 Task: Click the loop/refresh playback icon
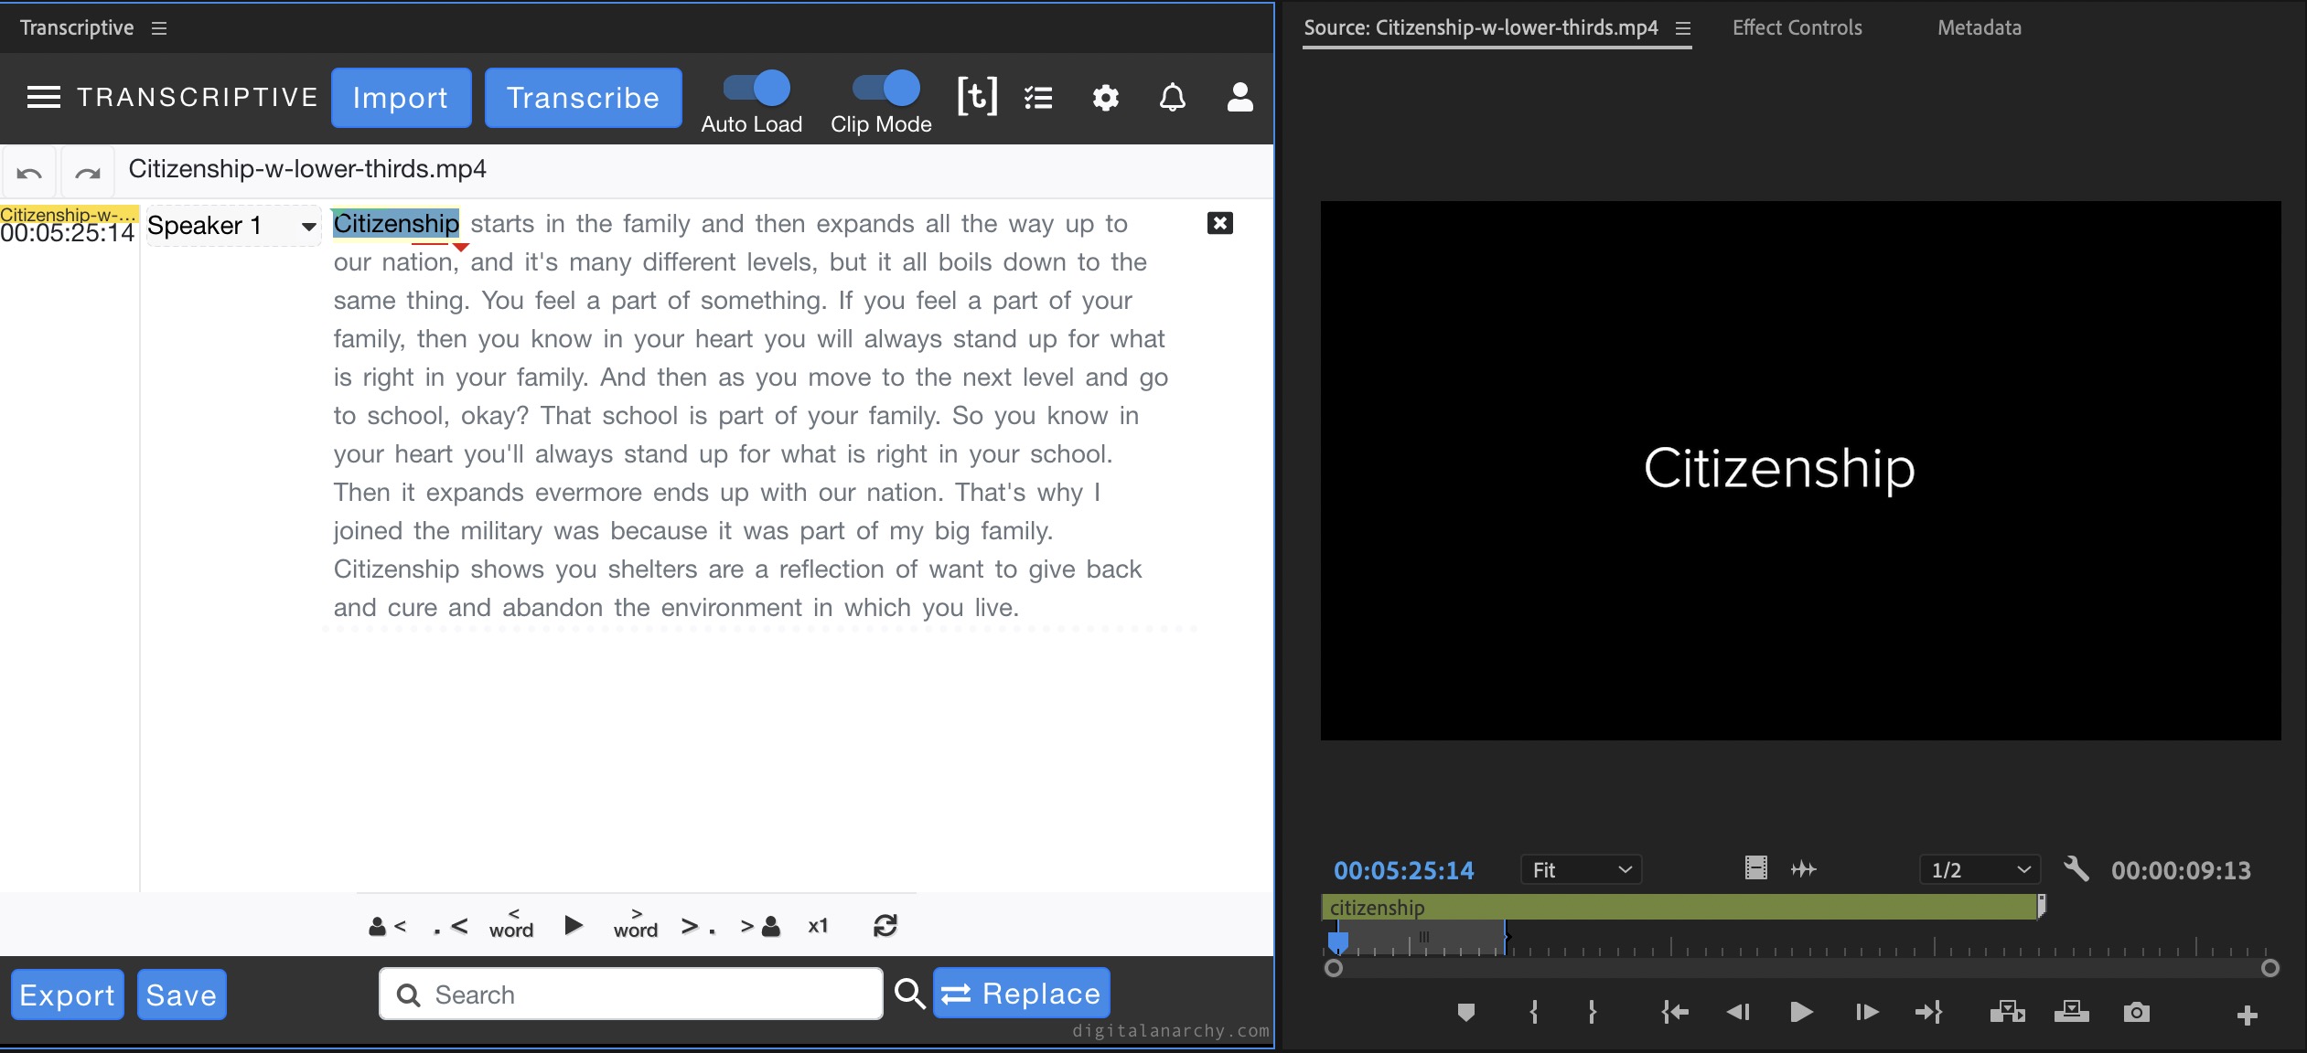(885, 925)
